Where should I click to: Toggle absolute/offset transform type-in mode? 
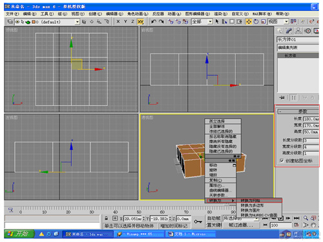click(x=115, y=218)
